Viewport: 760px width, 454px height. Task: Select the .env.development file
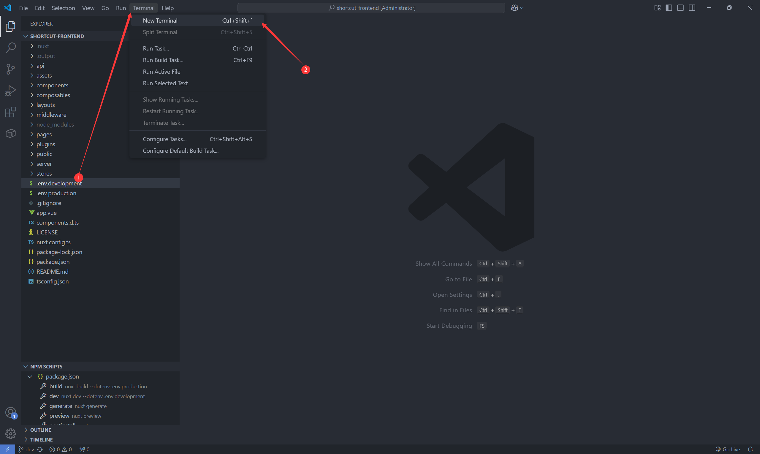click(x=101, y=183)
